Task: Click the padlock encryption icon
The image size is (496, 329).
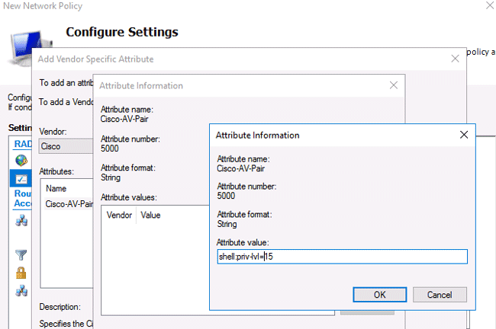Action: 21,273
